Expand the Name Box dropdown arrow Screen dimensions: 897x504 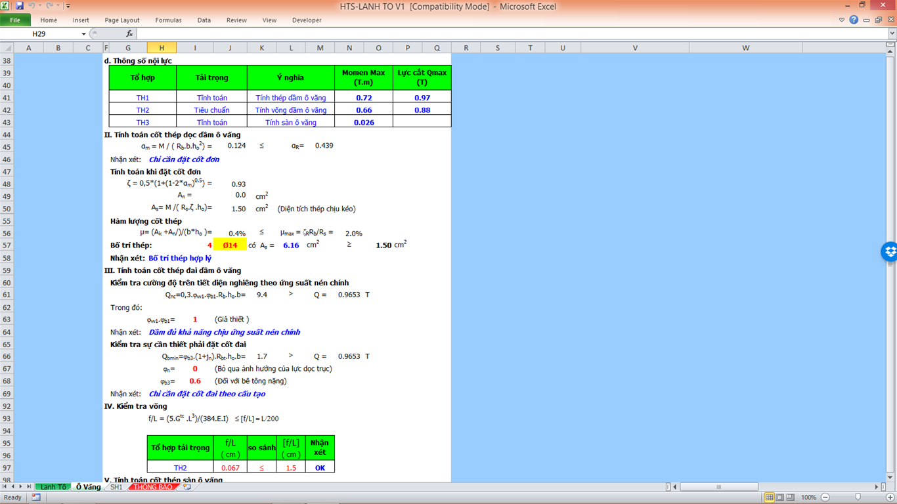click(83, 33)
